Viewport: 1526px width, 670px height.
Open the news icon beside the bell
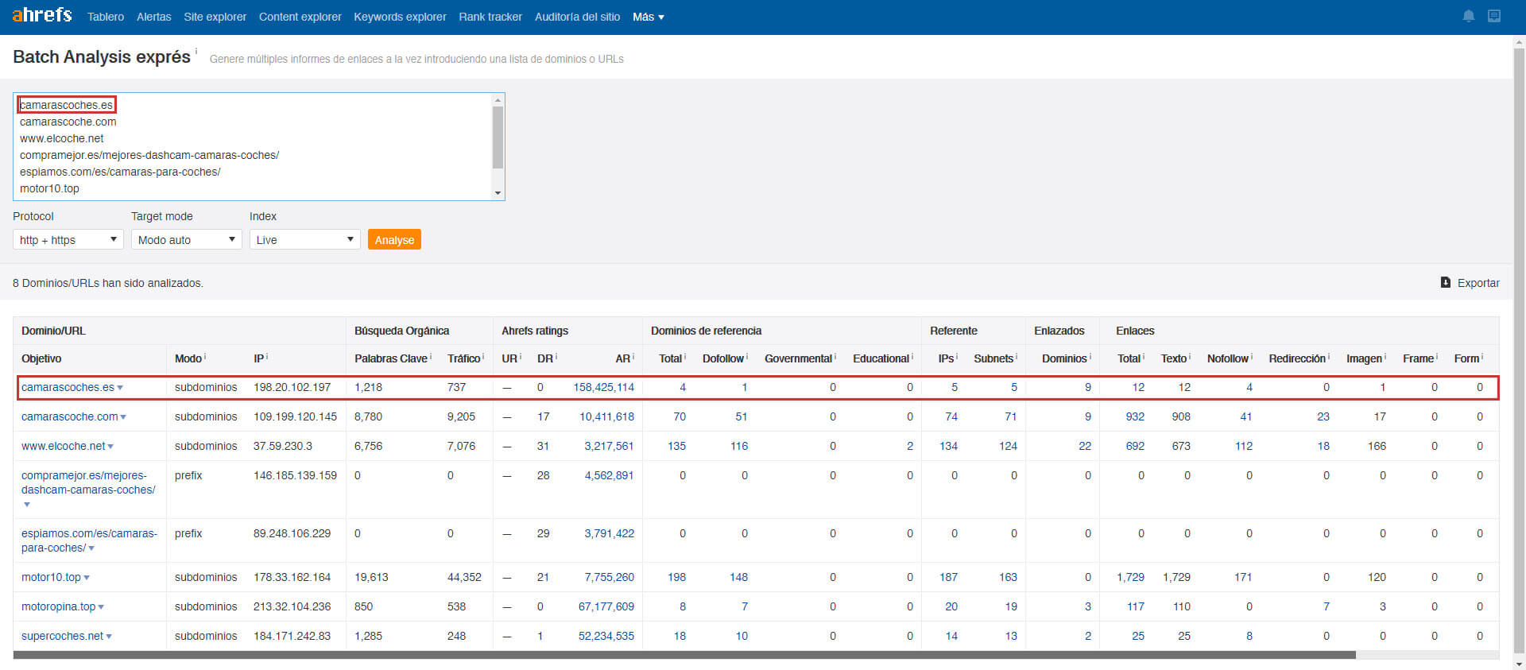(1494, 16)
